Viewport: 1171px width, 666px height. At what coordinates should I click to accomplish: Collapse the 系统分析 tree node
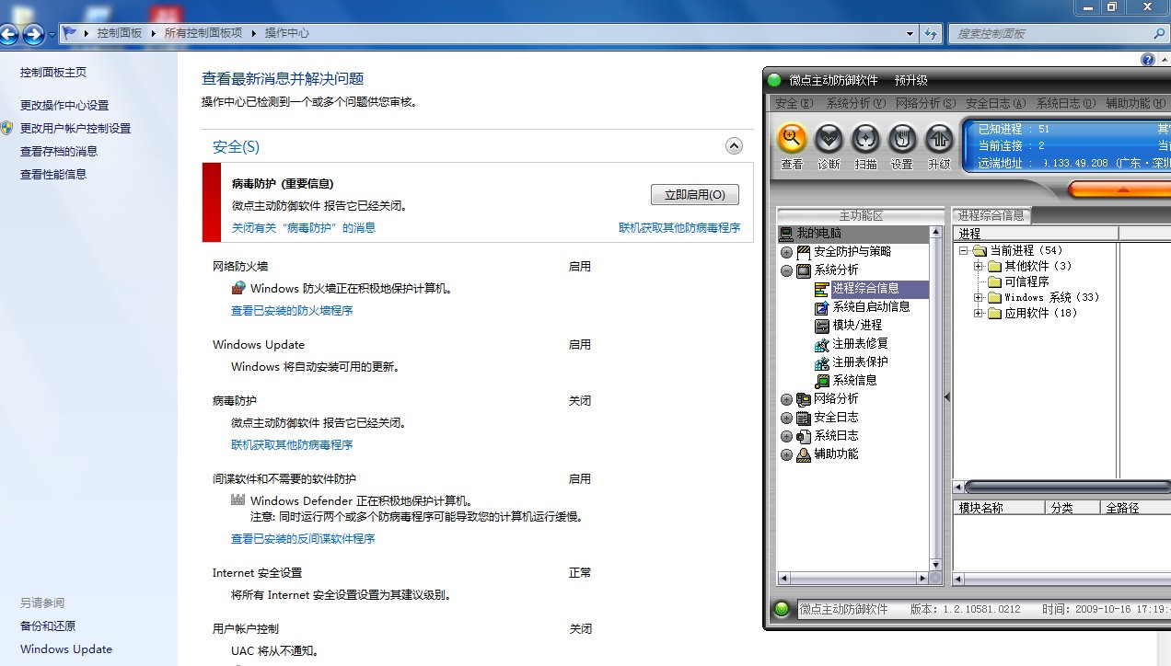coord(786,270)
